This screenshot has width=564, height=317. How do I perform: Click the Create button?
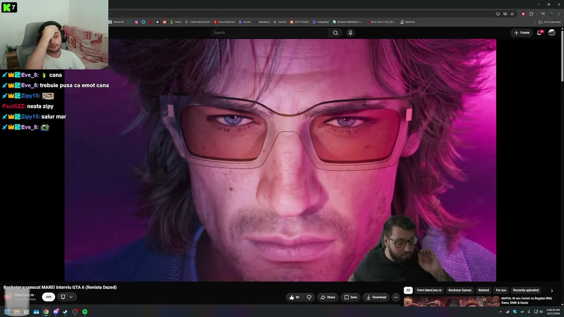coord(522,33)
